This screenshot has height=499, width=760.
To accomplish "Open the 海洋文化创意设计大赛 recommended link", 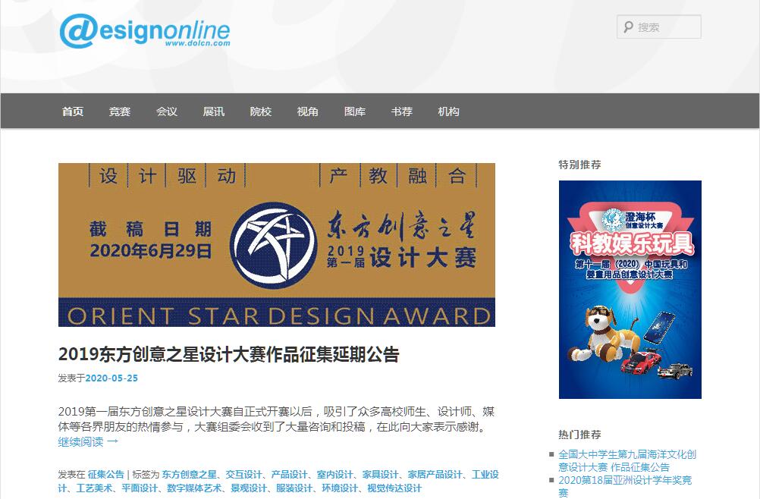I will click(627, 460).
